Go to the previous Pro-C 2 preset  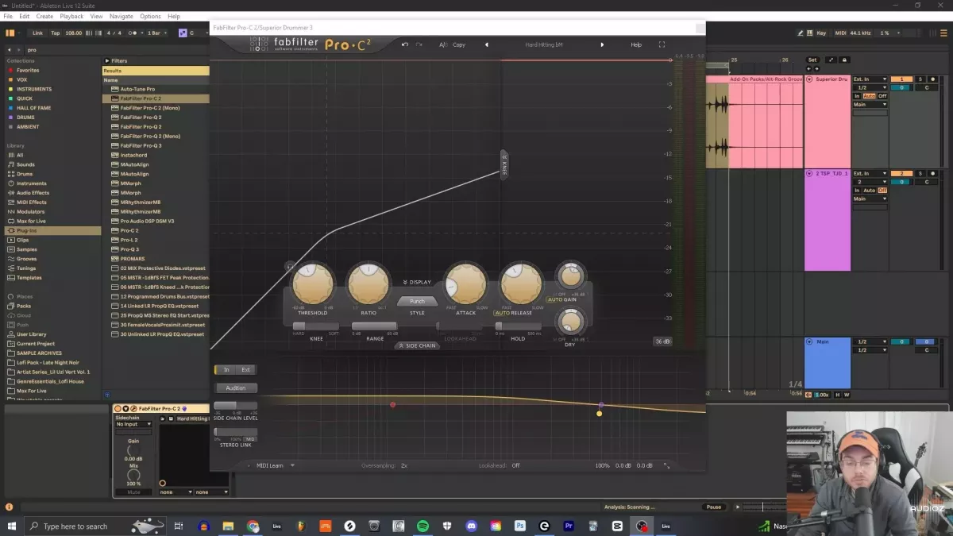pos(487,44)
